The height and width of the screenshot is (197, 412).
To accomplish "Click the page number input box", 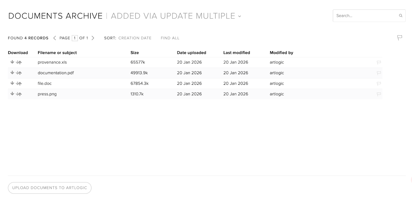I will (75, 38).
